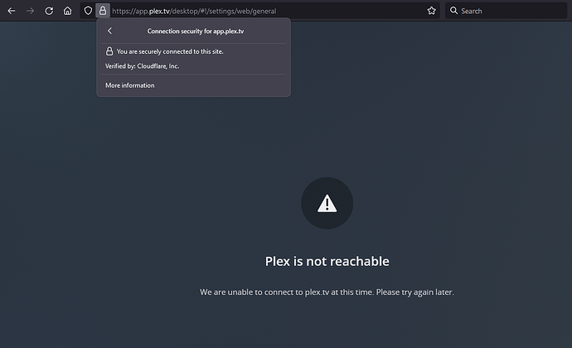Open the tracking protection shield icon

tap(88, 11)
